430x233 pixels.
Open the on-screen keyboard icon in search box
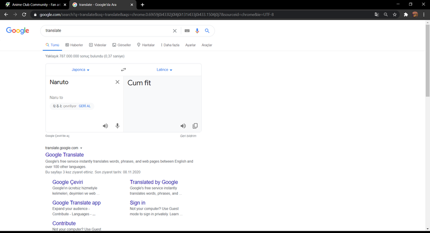[187, 31]
